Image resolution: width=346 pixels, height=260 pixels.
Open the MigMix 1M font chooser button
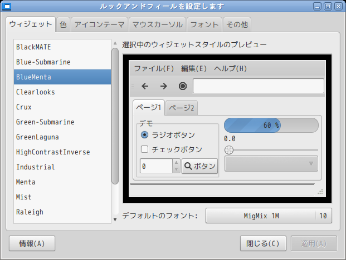coord(269,216)
